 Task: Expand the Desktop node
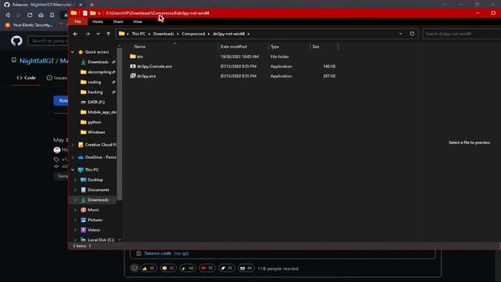[75, 180]
